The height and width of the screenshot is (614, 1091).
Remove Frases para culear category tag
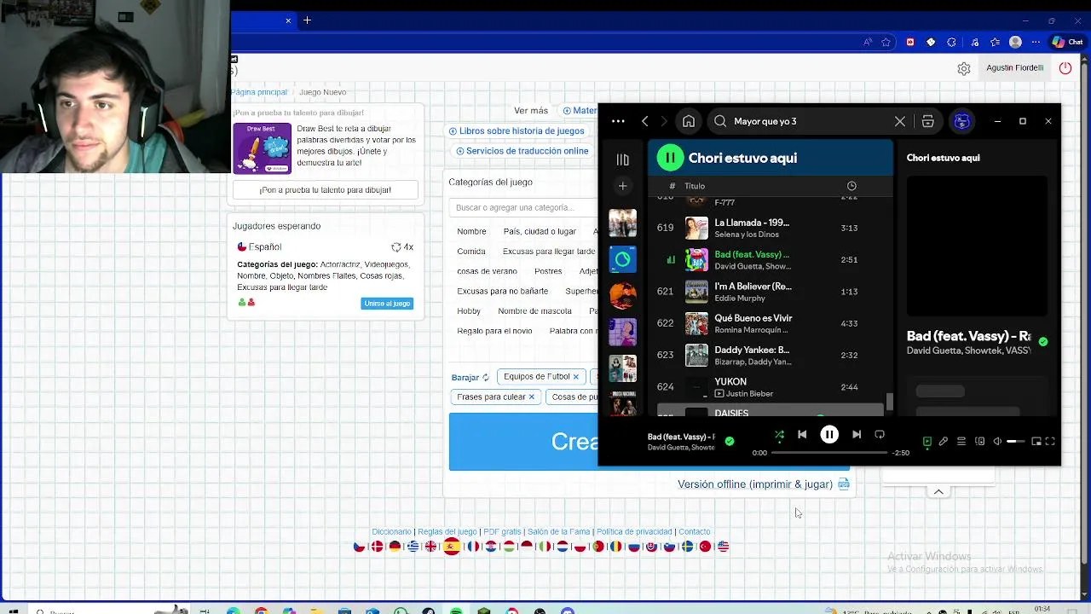(531, 397)
